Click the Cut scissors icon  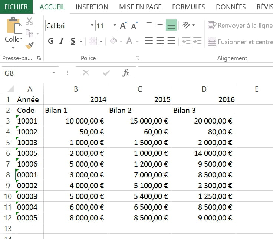point(29,22)
